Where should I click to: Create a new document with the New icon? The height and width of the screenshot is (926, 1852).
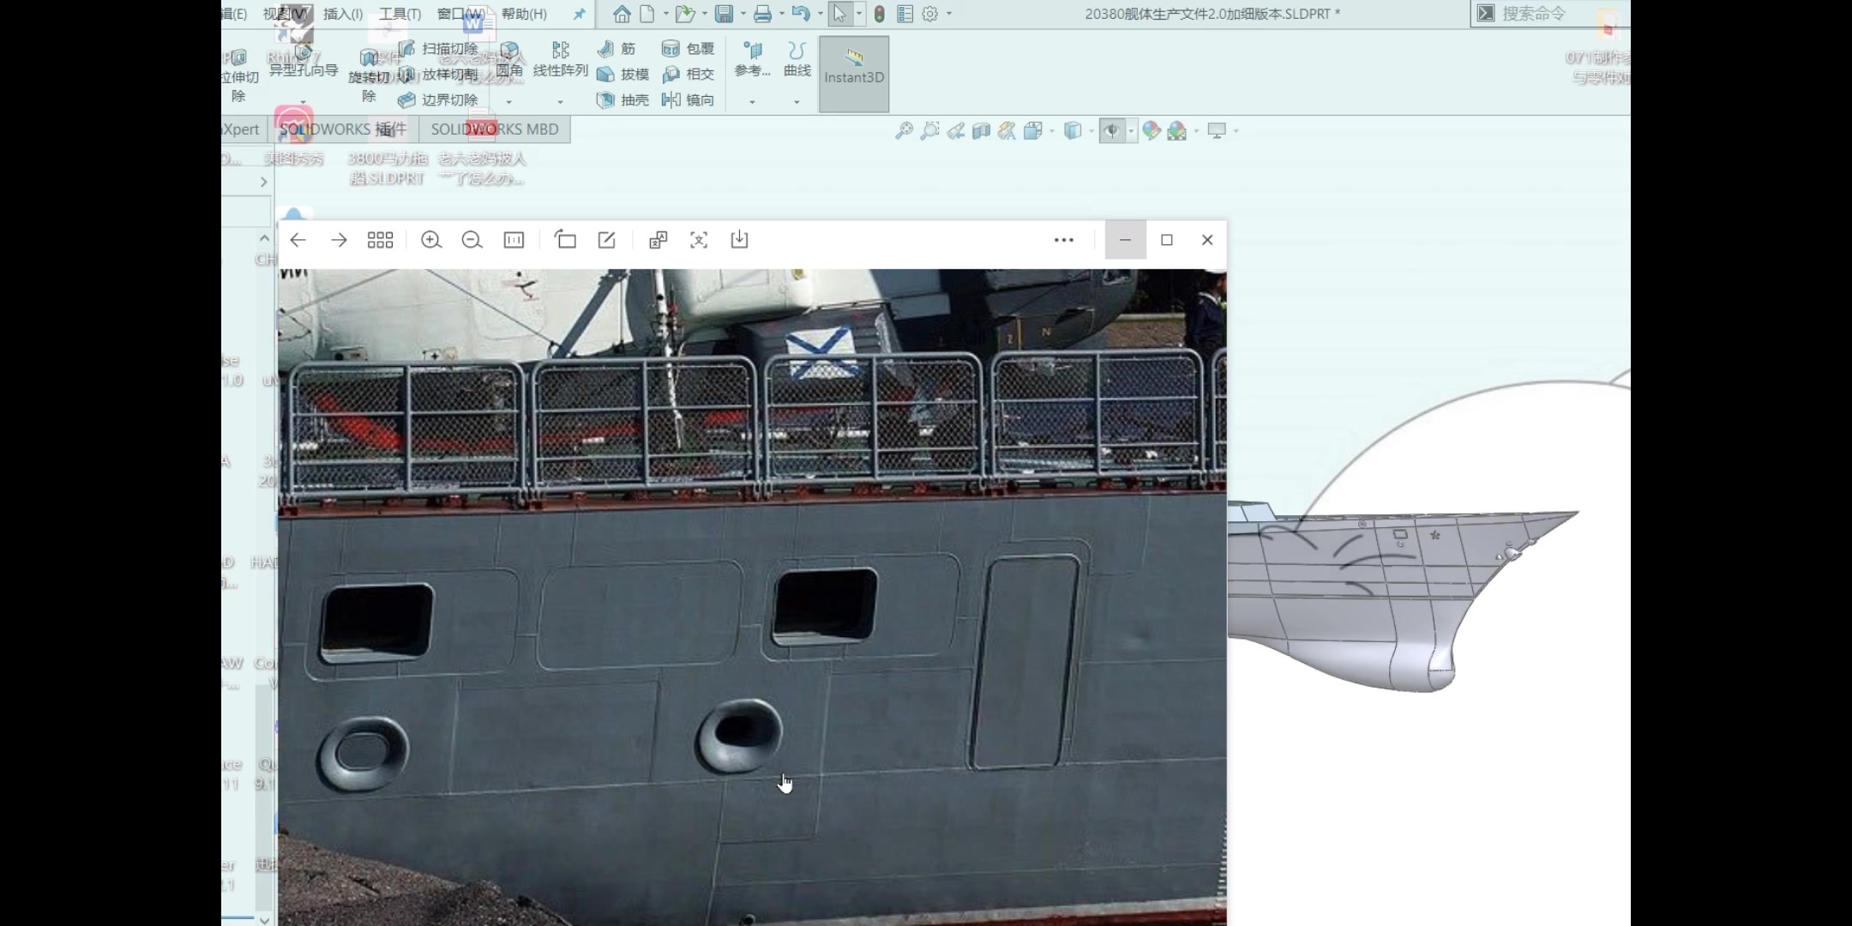[647, 14]
